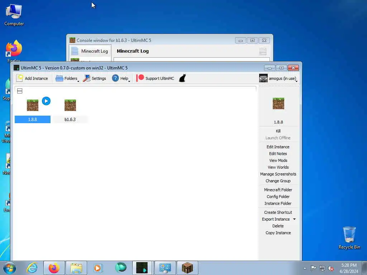Click Create Shortcut
The height and width of the screenshot is (275, 367).
pyautogui.click(x=278, y=212)
